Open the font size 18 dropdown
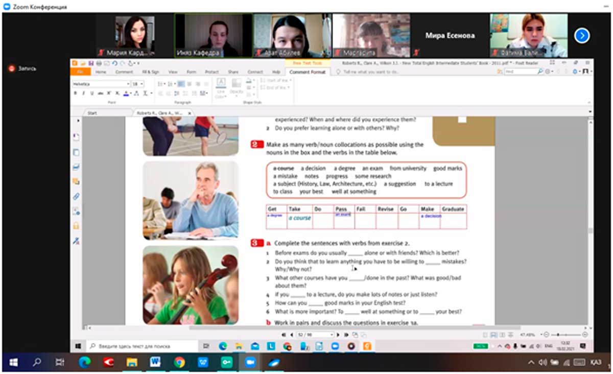613x374 pixels. (x=142, y=84)
